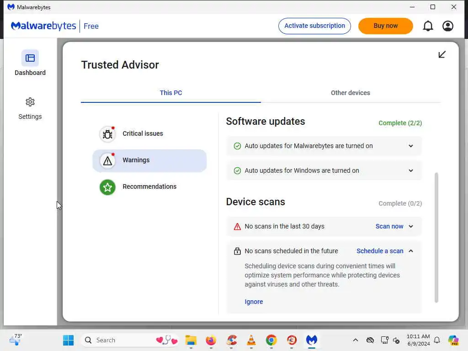Launch Firefox from the taskbar
This screenshot has width=468, height=351.
click(211, 340)
